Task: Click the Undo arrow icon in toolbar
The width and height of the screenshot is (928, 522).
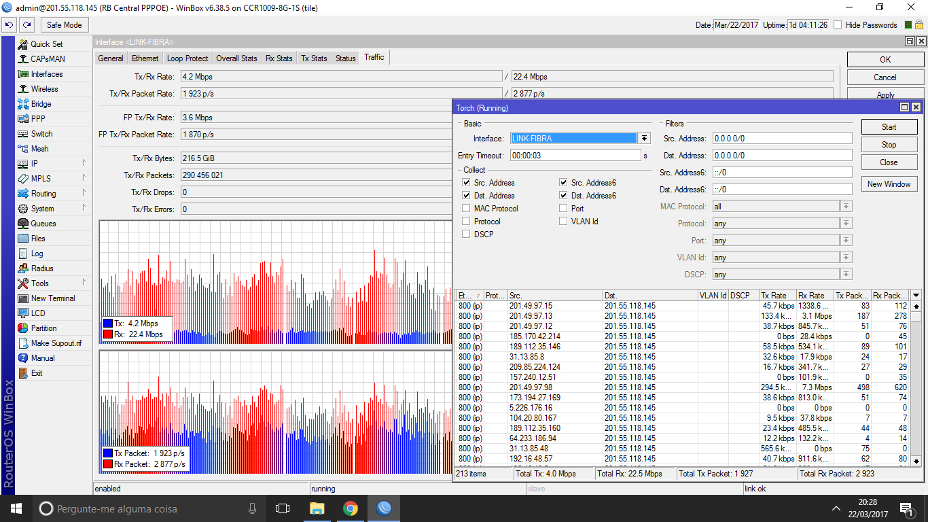Action: (x=10, y=25)
